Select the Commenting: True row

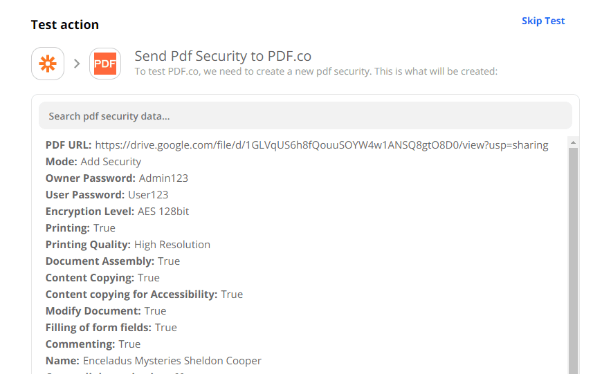[x=93, y=344]
